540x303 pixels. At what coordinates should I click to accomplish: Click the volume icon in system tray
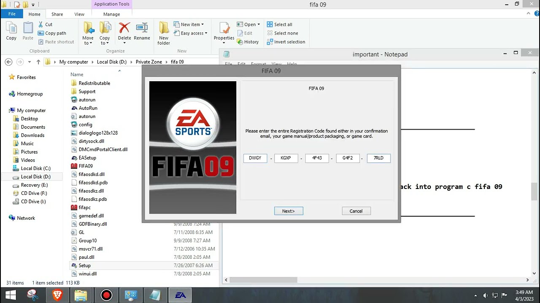pyautogui.click(x=486, y=295)
